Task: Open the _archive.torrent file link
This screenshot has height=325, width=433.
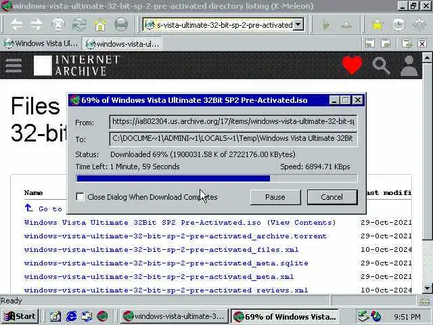Action: pyautogui.click(x=176, y=236)
